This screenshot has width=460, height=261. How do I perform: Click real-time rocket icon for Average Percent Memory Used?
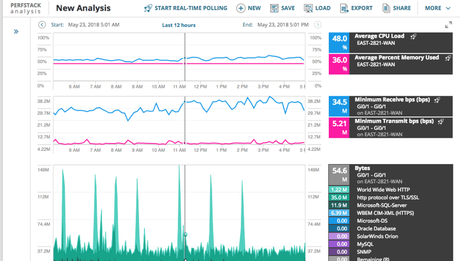coord(447,58)
